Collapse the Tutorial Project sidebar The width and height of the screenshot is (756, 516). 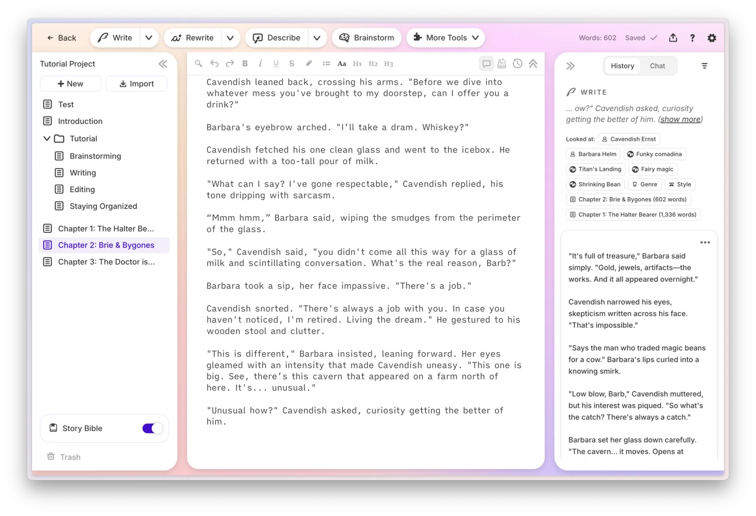click(x=163, y=64)
